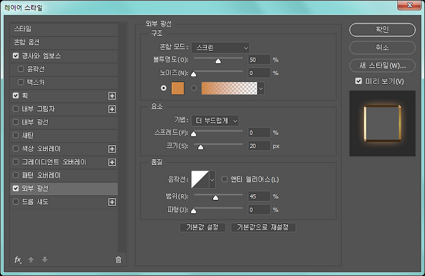Move effect up with up-arrow icon
This screenshot has width=425, height=276.
pos(31,259)
